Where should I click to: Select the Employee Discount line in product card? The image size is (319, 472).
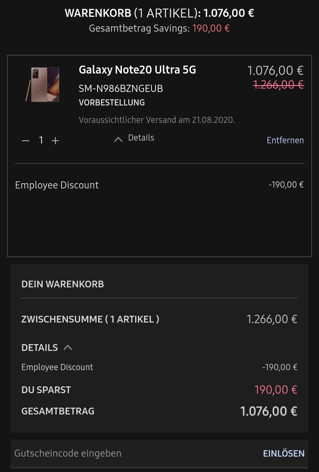click(57, 185)
